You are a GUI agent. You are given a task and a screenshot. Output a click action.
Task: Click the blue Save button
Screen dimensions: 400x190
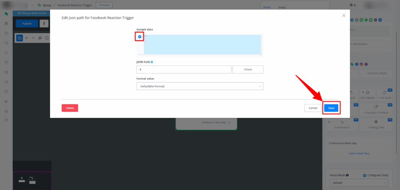click(331, 108)
